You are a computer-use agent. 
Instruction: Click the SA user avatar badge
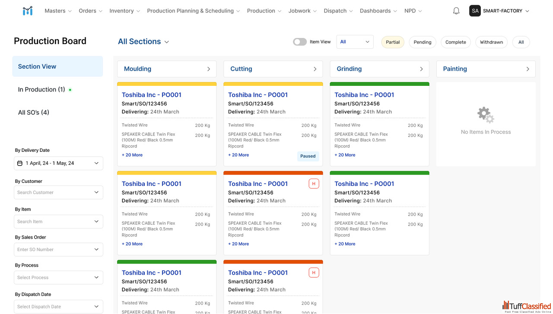click(475, 11)
